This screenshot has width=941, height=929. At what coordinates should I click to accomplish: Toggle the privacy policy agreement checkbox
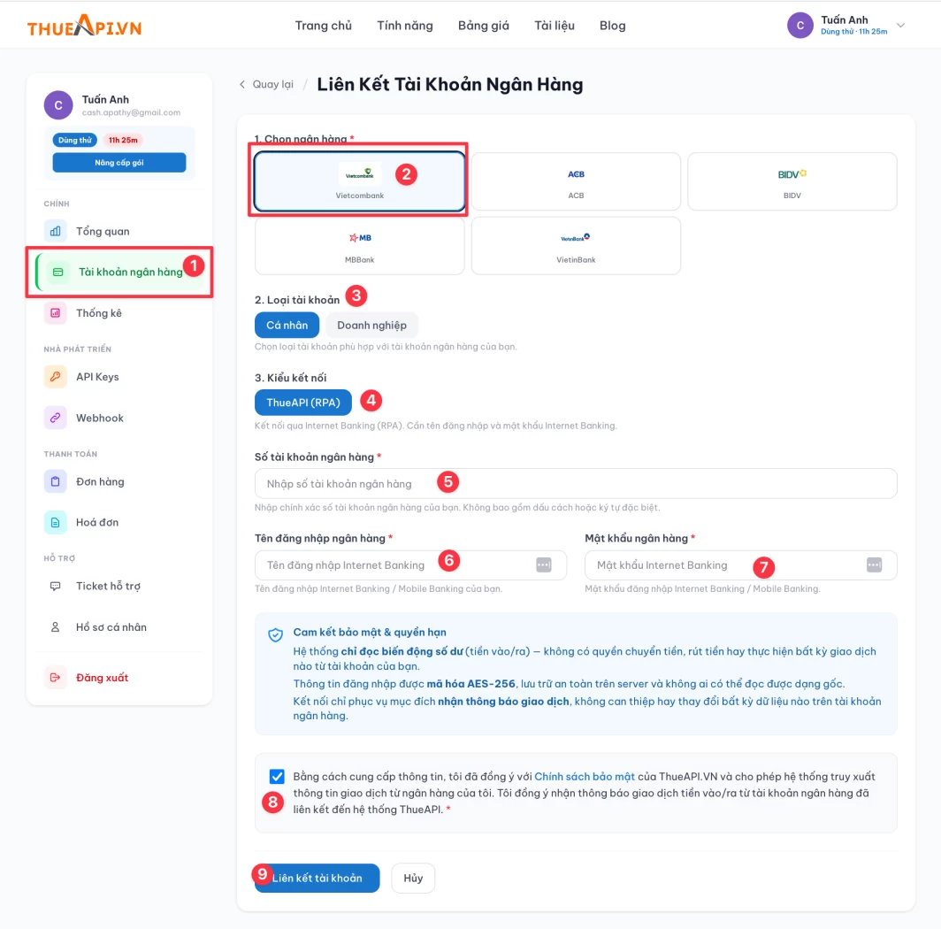coord(277,777)
